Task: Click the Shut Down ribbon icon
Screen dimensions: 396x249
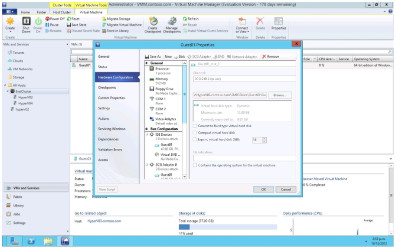Action: [x=26, y=25]
